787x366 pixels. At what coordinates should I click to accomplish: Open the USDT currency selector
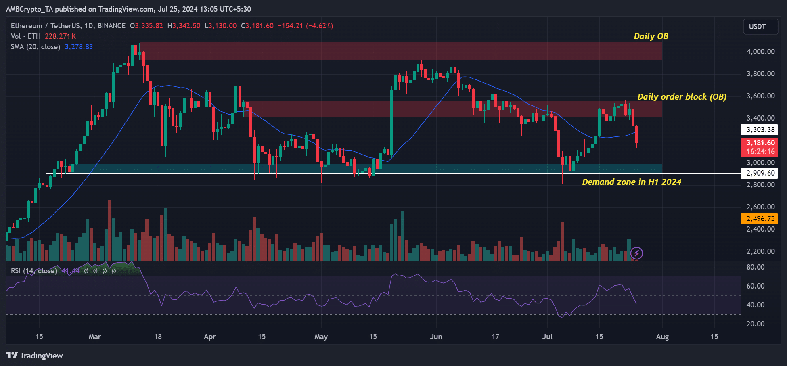coord(760,27)
